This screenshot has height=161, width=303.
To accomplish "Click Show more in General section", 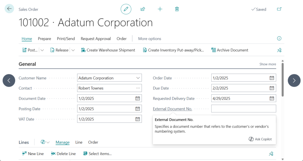I will point(267,64).
